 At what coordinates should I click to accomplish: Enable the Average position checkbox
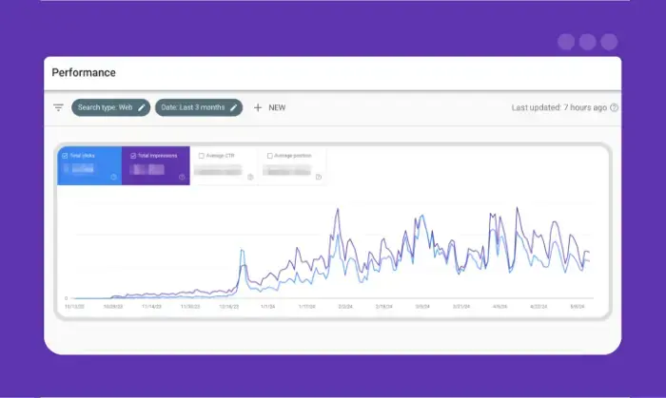click(x=270, y=155)
